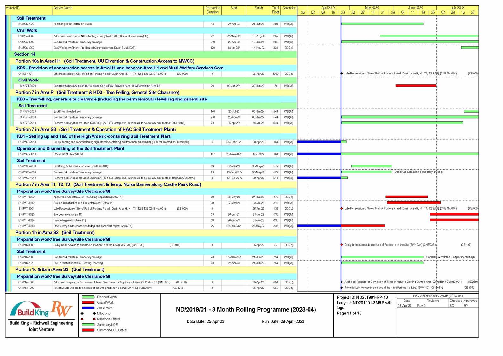Click the Start column header
Screen dimensions: 503x356
point(234,10)
